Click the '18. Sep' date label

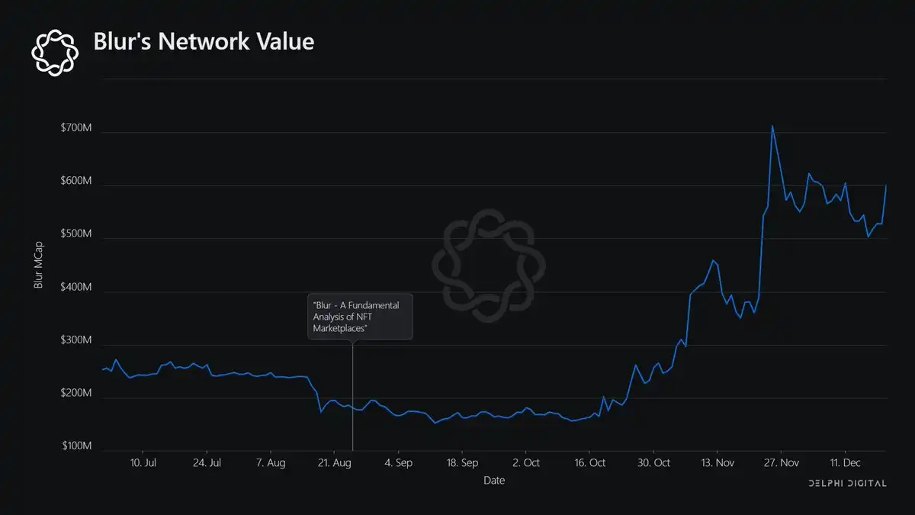(x=461, y=462)
